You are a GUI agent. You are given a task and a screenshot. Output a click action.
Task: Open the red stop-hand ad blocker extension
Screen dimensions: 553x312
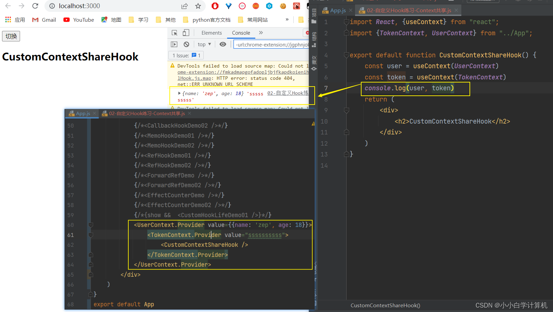point(215,6)
